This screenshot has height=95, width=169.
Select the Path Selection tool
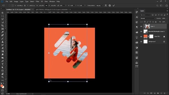2,68
